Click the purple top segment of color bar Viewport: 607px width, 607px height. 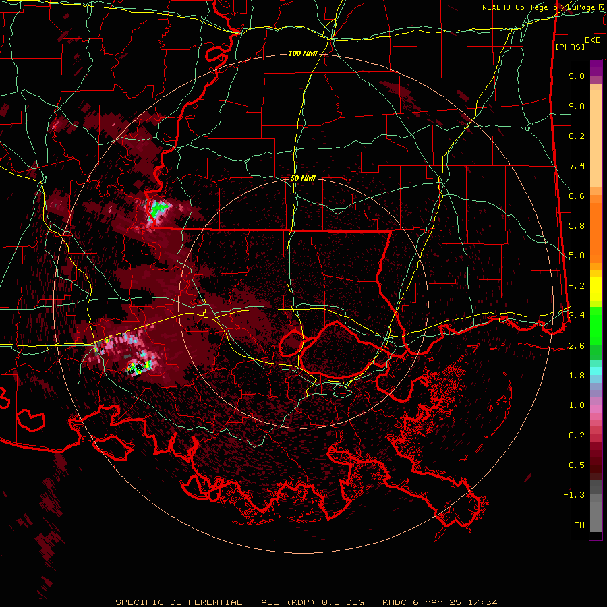coord(596,67)
